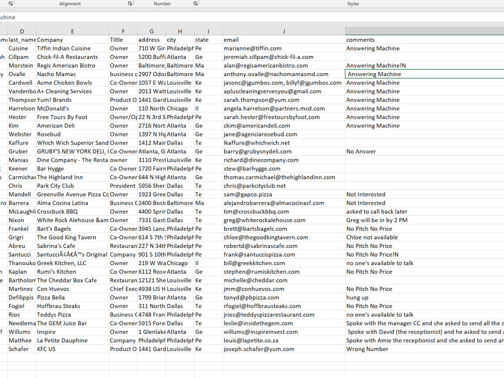
Task: Select cell 'A+ Cleaning Services'
Action: click(x=73, y=92)
